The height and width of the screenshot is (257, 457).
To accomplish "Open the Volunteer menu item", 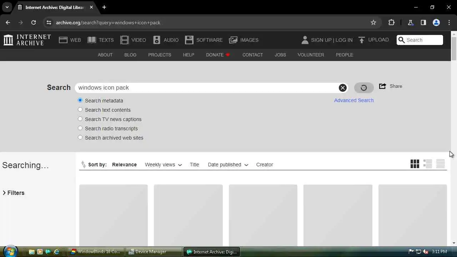I will 311,55.
